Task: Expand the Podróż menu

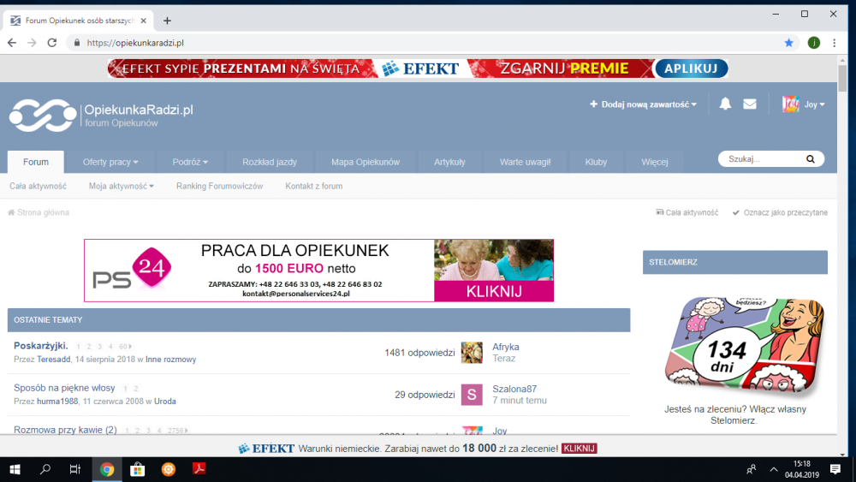Action: 190,162
